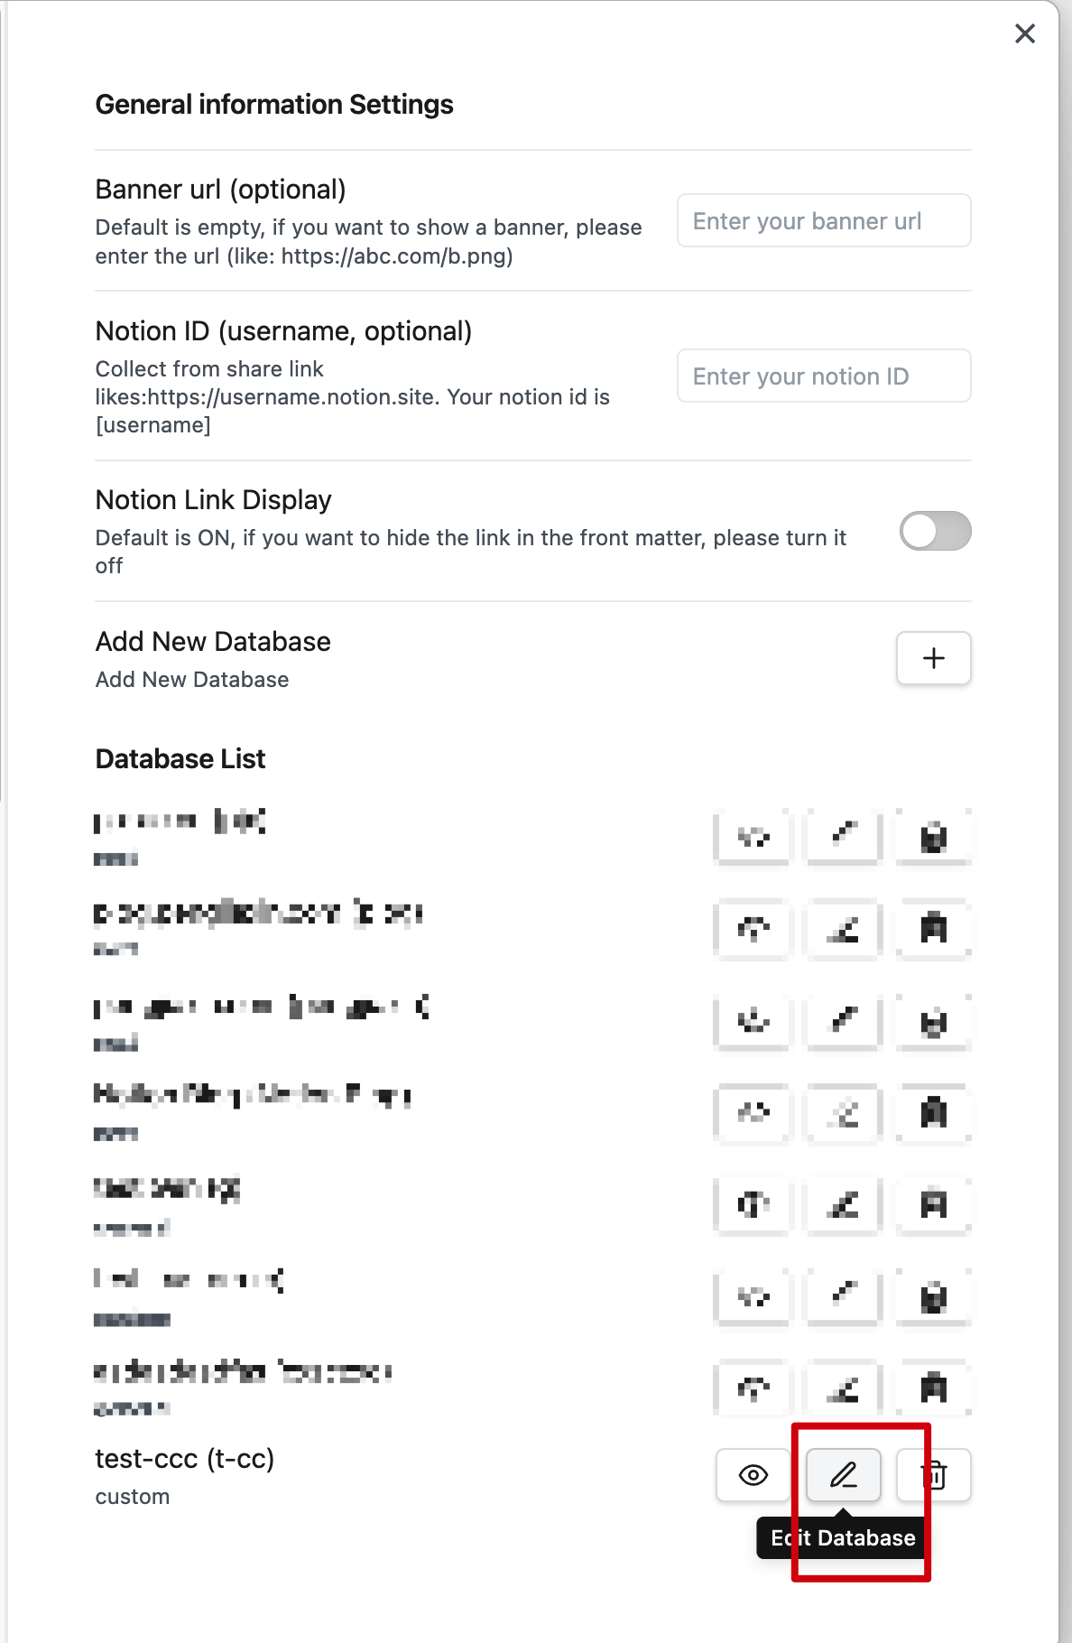Delete the first database in the list
The image size is (1072, 1643).
[x=934, y=837]
